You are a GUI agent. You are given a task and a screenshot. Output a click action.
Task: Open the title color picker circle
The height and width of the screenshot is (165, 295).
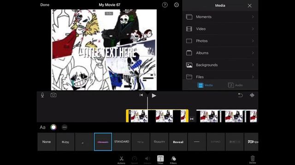(x=53, y=127)
